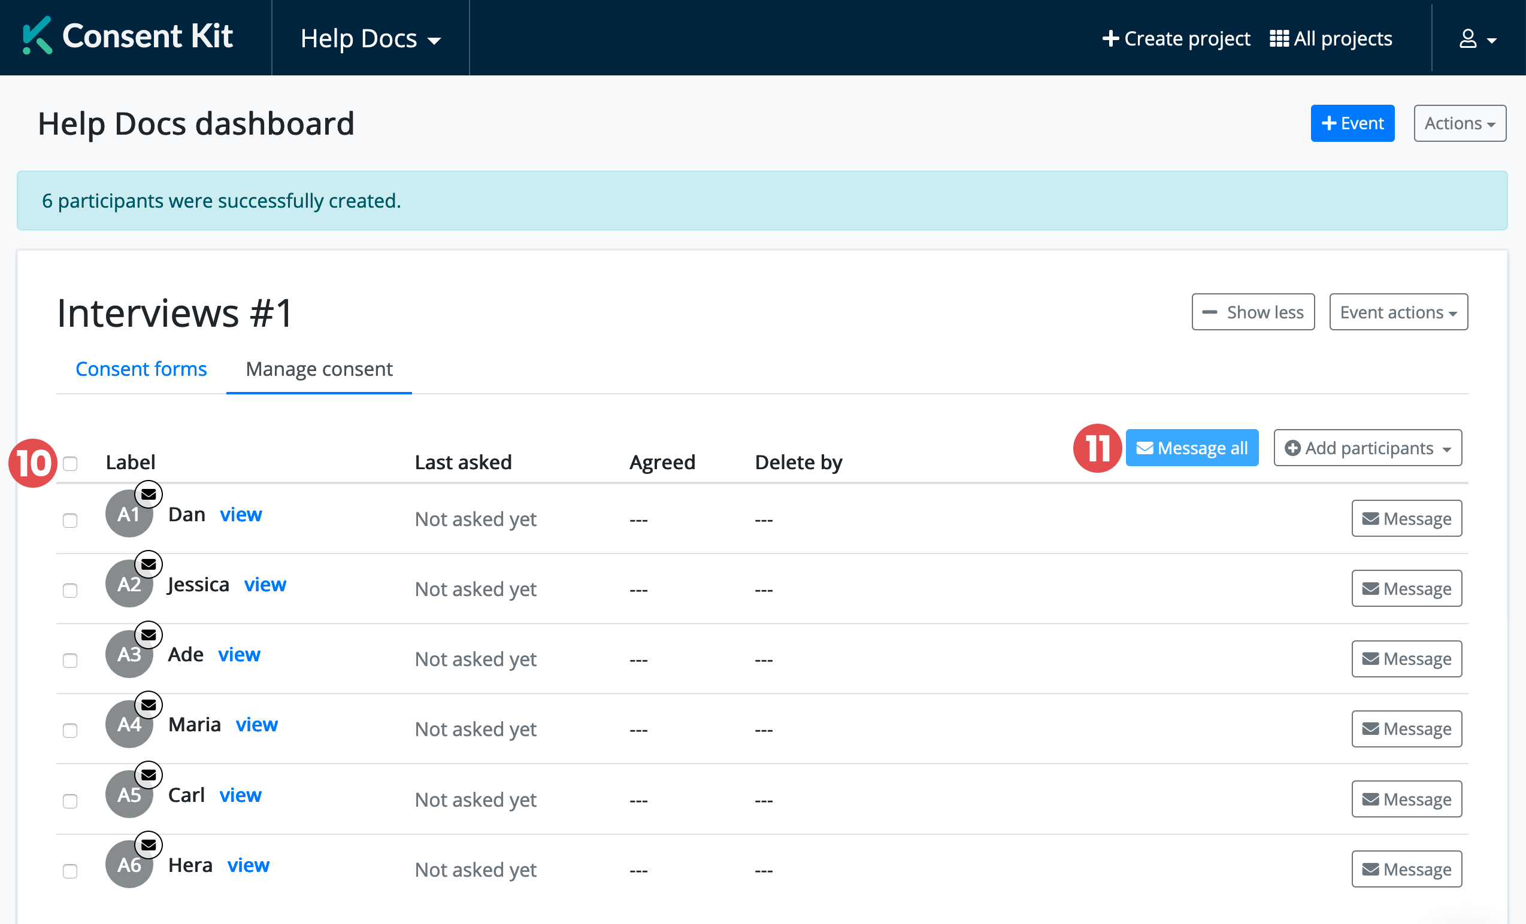
Task: Select the Manage consent tab
Action: pyautogui.click(x=319, y=369)
